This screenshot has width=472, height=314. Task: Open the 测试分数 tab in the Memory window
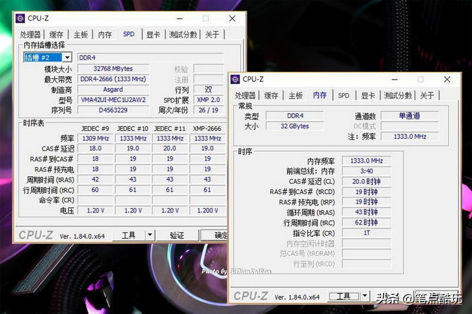coord(398,95)
